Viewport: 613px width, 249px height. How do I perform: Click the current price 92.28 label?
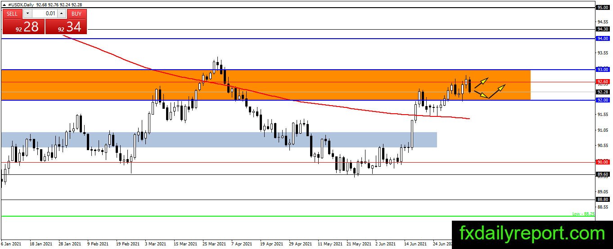pyautogui.click(x=603, y=92)
